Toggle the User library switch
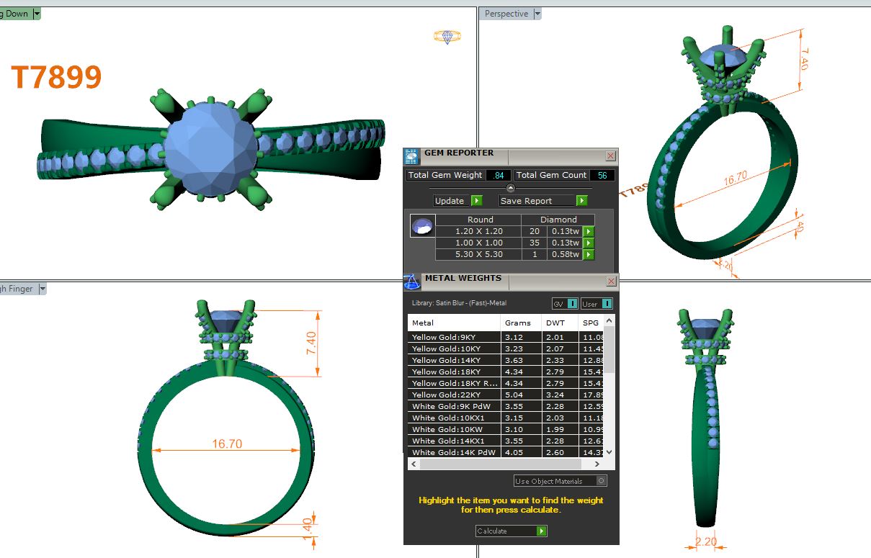This screenshot has width=871, height=558. coord(597,304)
